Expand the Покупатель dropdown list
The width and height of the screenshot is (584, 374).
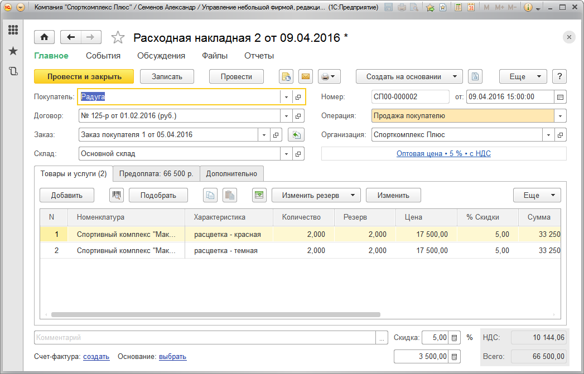(286, 97)
